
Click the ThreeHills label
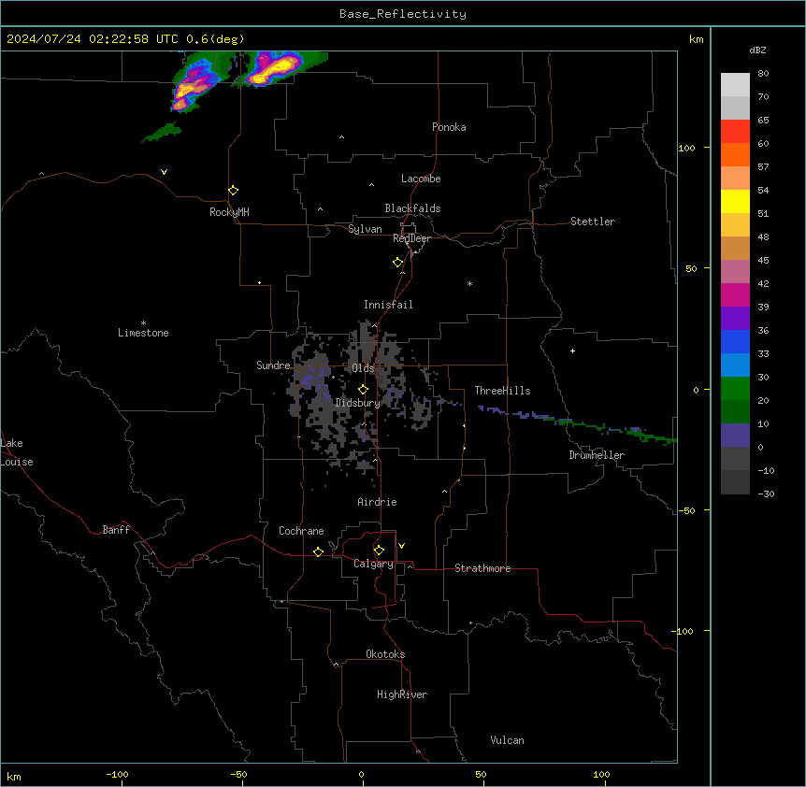pos(502,391)
